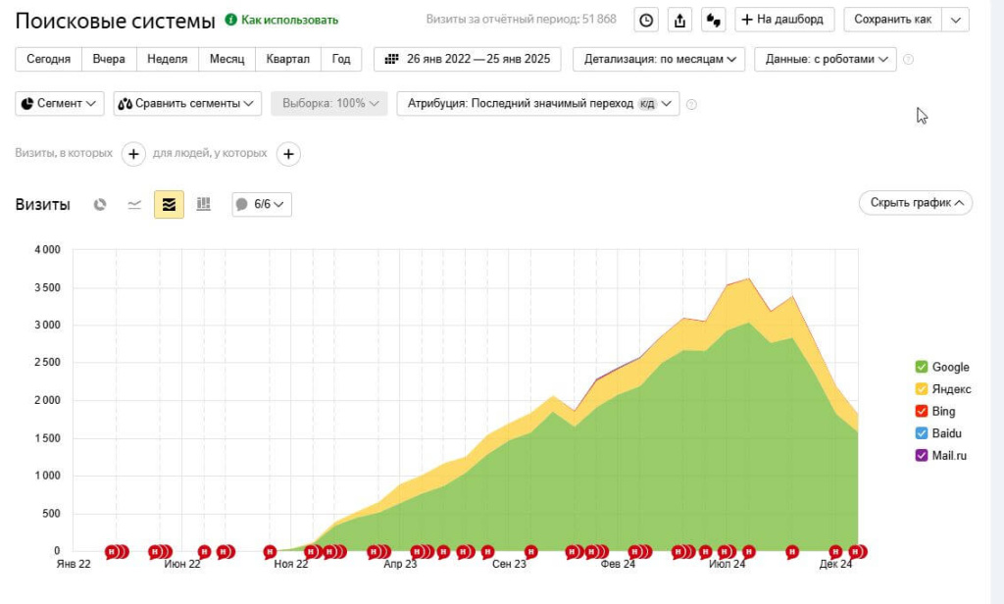Select the stacked area chart icon
Viewport: 1004px width, 604px height.
point(169,204)
